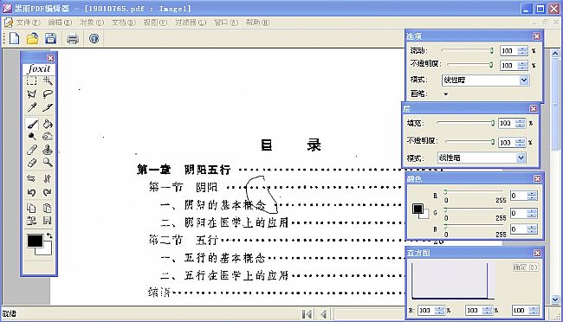Click the foreground swatch in color panel

(417, 209)
